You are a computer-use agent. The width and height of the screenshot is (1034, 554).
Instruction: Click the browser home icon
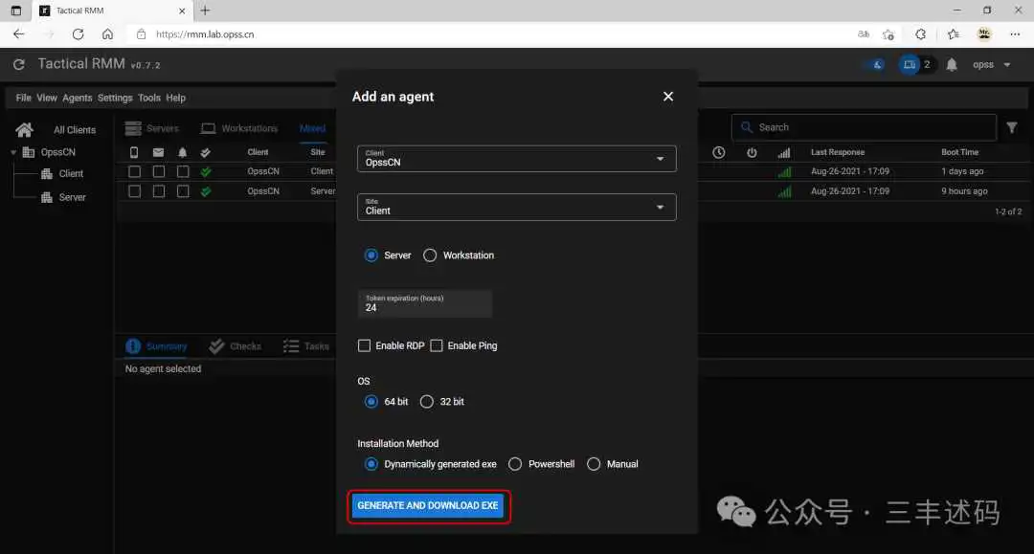click(x=107, y=34)
